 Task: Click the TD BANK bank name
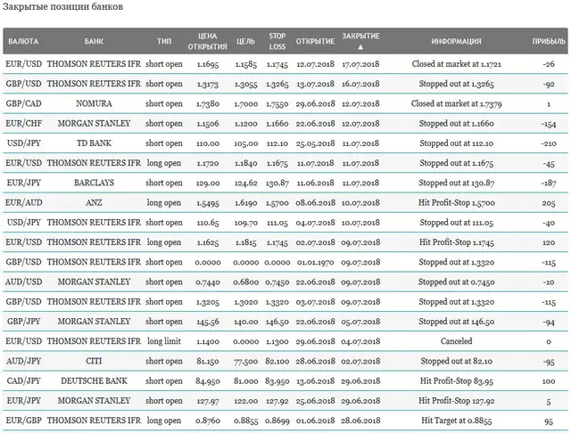94,143
